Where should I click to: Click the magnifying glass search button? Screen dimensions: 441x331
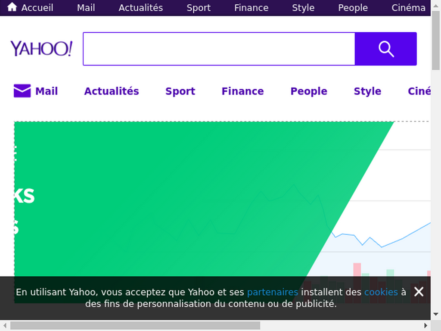pos(385,49)
